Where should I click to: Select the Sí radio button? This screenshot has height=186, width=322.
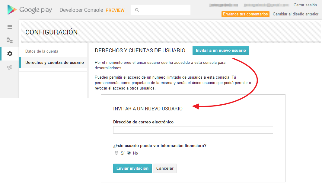[116, 153]
